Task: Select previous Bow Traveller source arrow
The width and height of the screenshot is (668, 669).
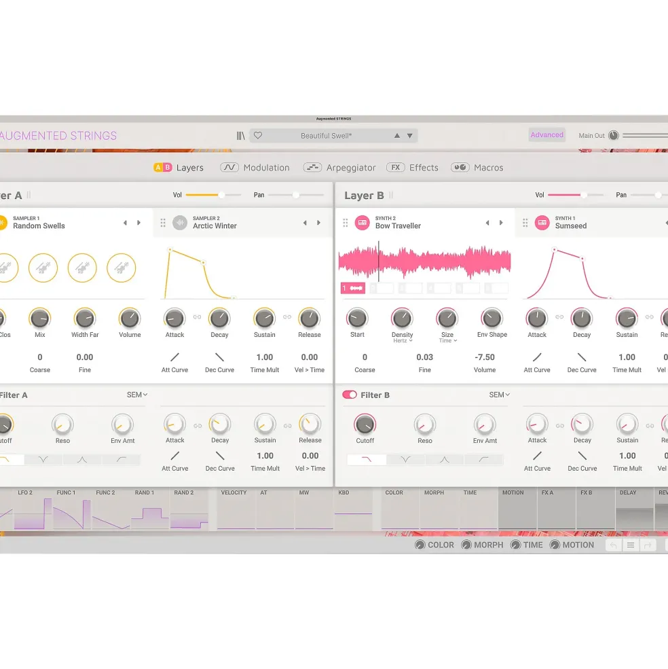Action: click(487, 223)
